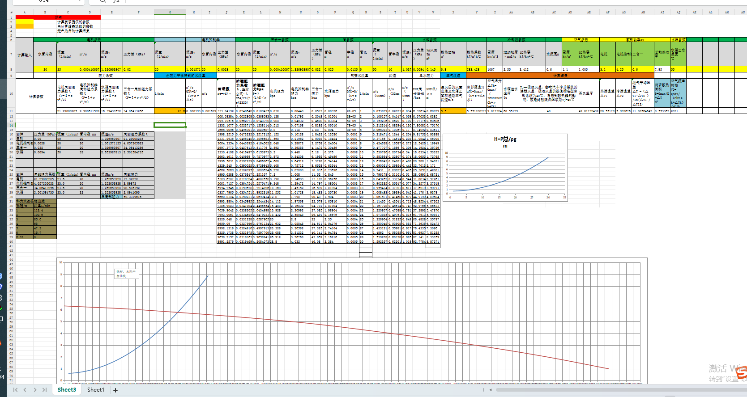Select the active green-bordered cell G14

pyautogui.click(x=170, y=125)
